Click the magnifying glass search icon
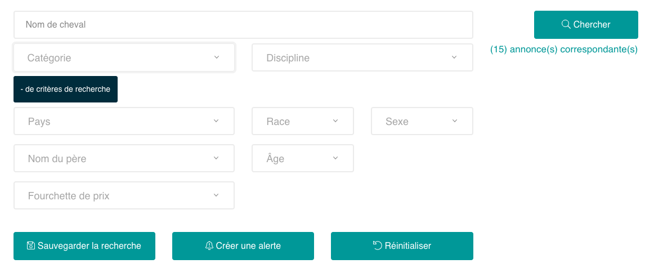The height and width of the screenshot is (268, 654). 566,24
